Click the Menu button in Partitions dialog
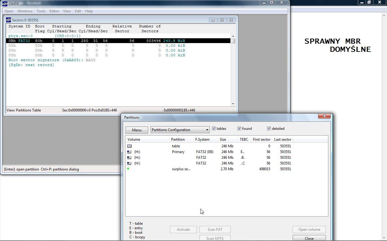The height and width of the screenshot is (241, 387). tap(137, 130)
